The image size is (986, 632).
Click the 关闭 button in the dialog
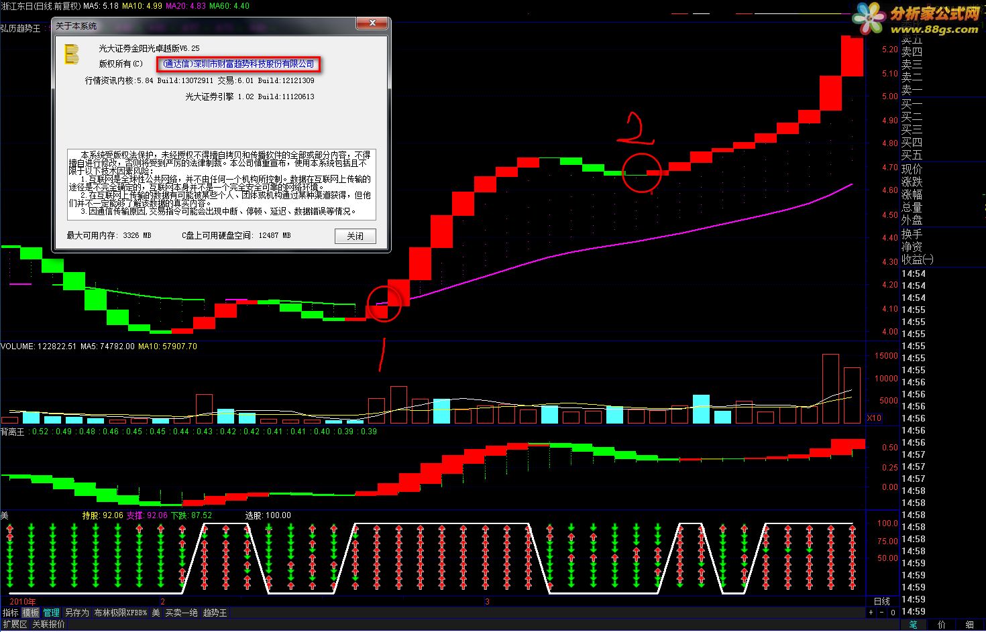[x=355, y=236]
